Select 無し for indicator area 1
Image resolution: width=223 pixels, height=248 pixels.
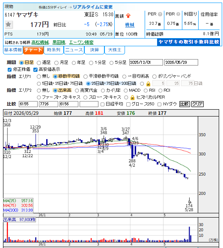pyautogui.click(x=39, y=77)
